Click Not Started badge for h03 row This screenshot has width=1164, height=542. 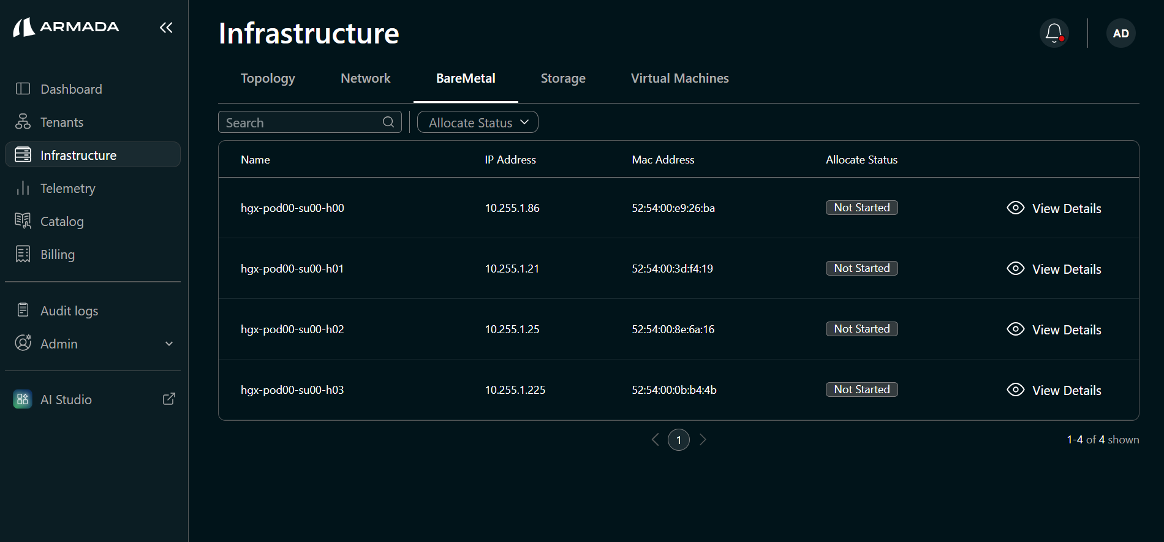(862, 390)
